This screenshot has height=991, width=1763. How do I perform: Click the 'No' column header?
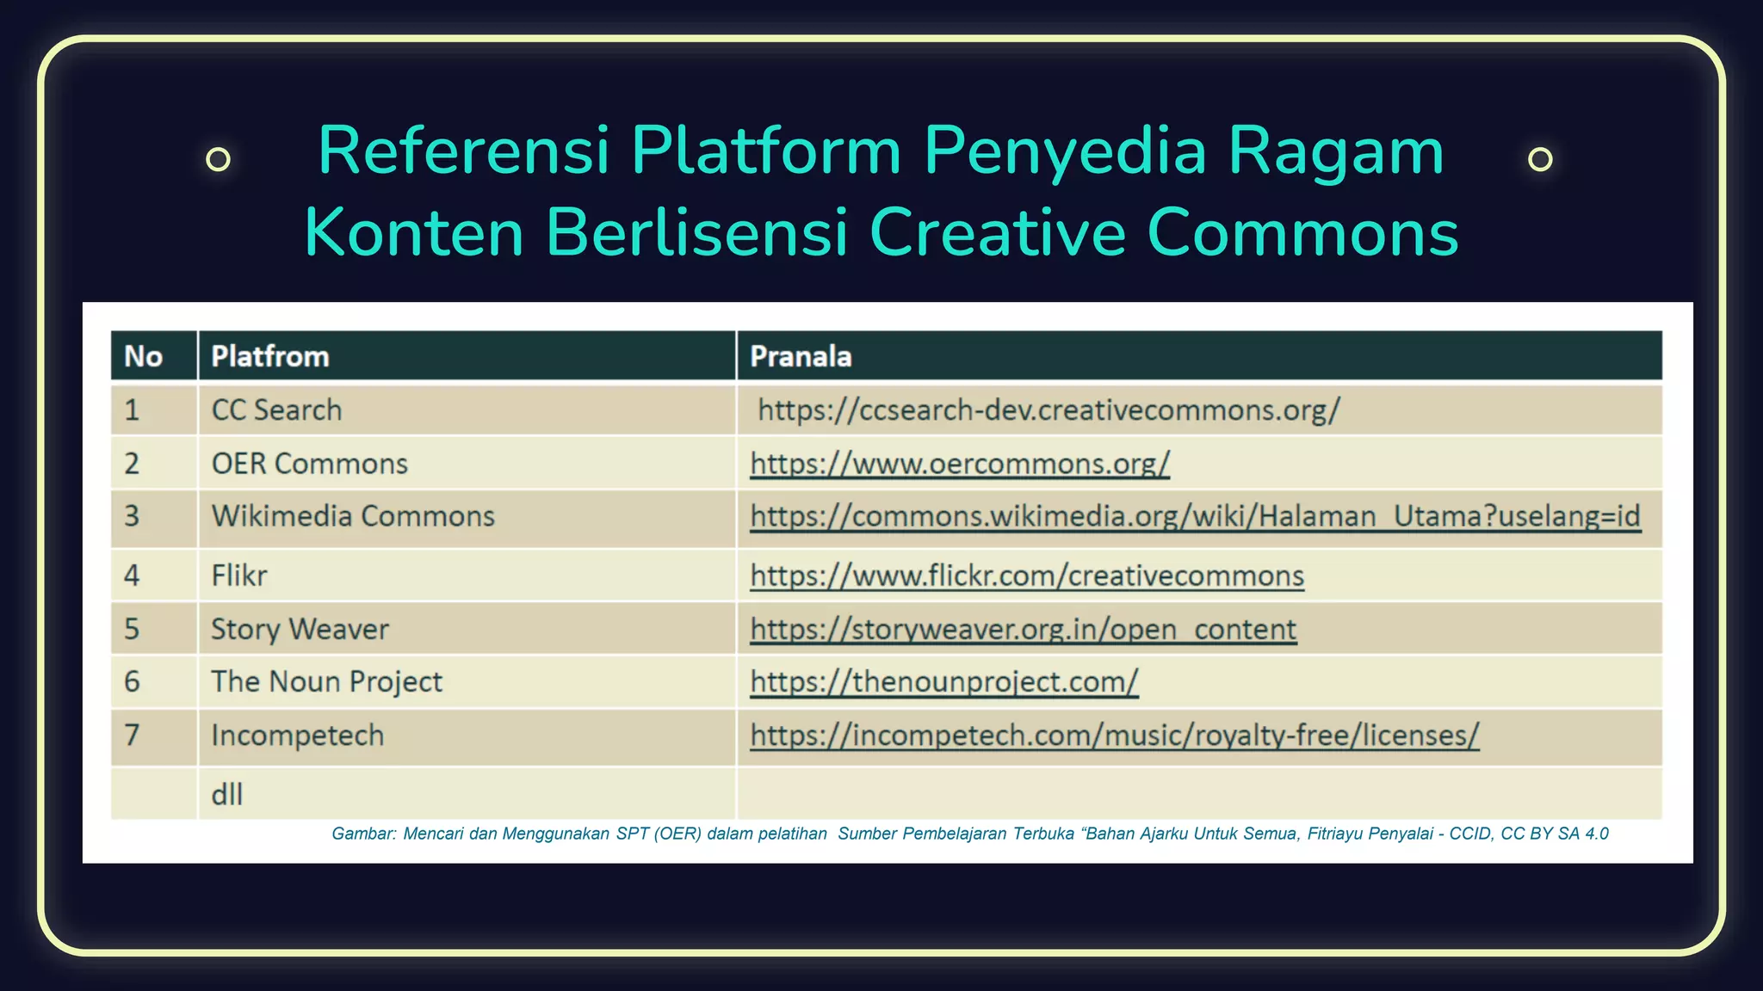144,355
